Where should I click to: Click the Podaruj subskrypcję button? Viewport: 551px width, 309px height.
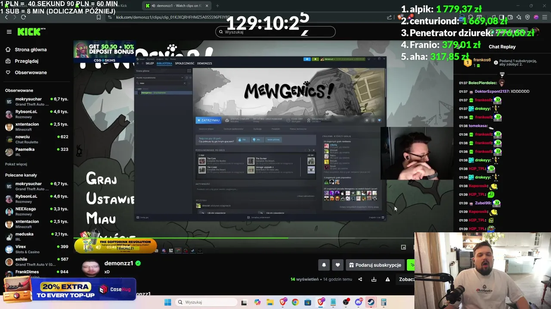[x=375, y=265]
